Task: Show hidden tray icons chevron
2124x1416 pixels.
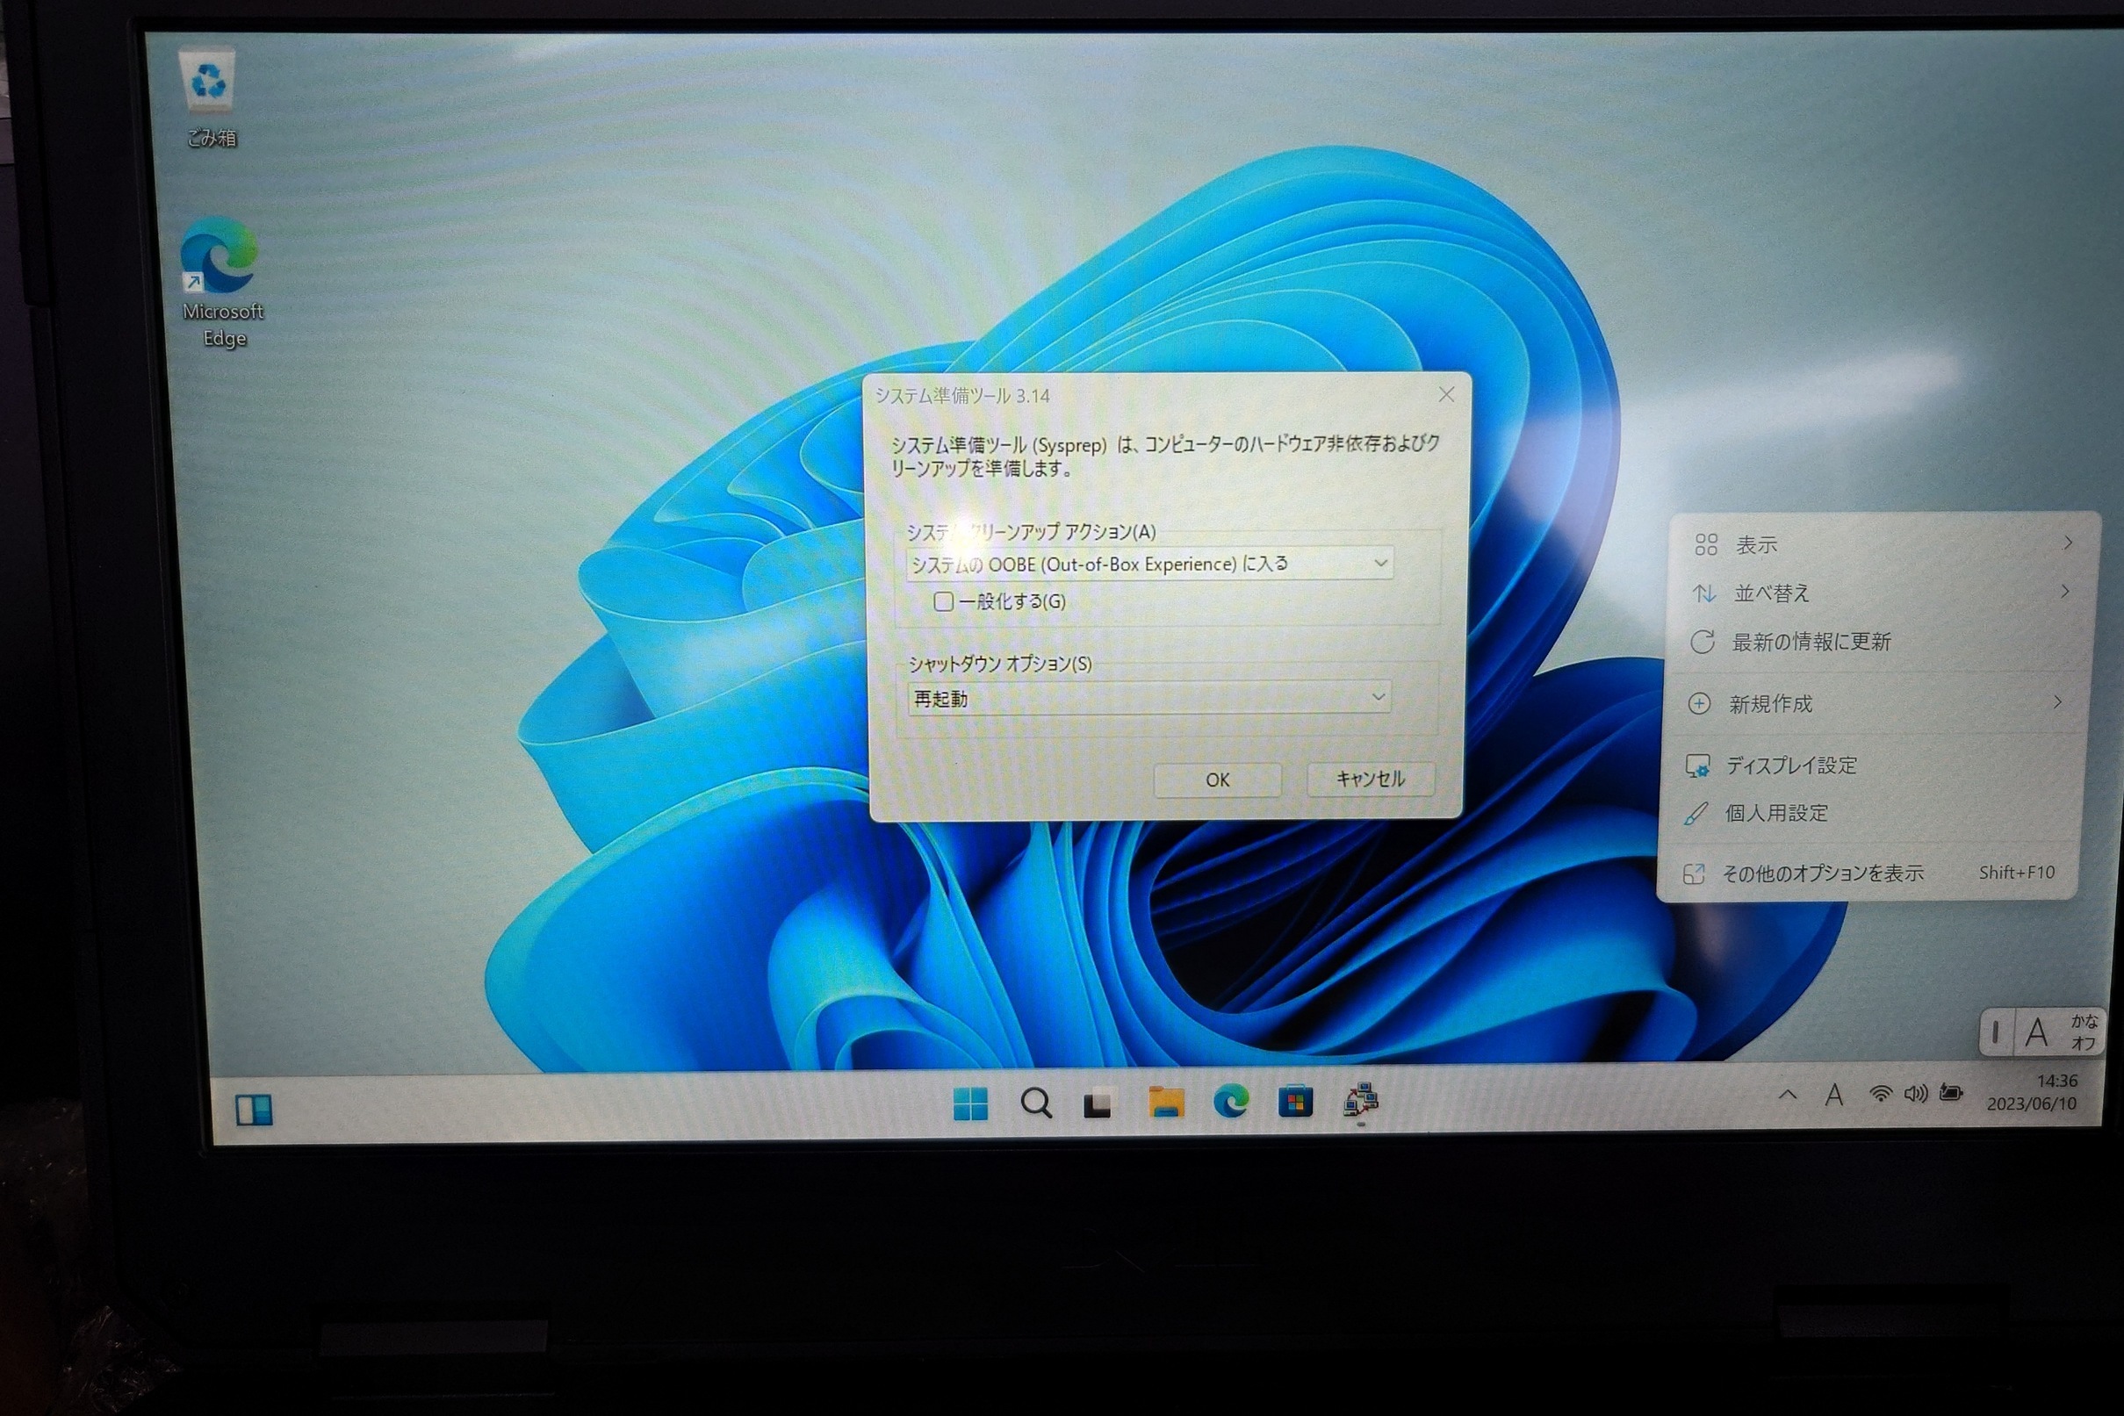Action: [1787, 1095]
